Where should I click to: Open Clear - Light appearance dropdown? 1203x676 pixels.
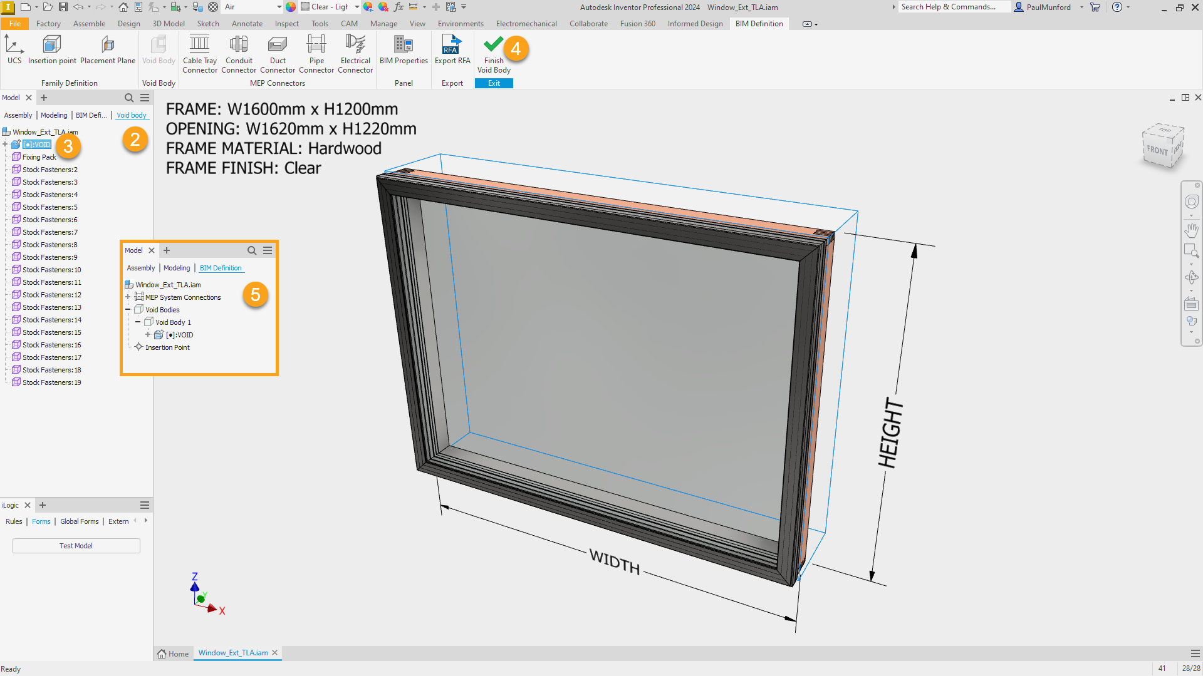point(357,7)
